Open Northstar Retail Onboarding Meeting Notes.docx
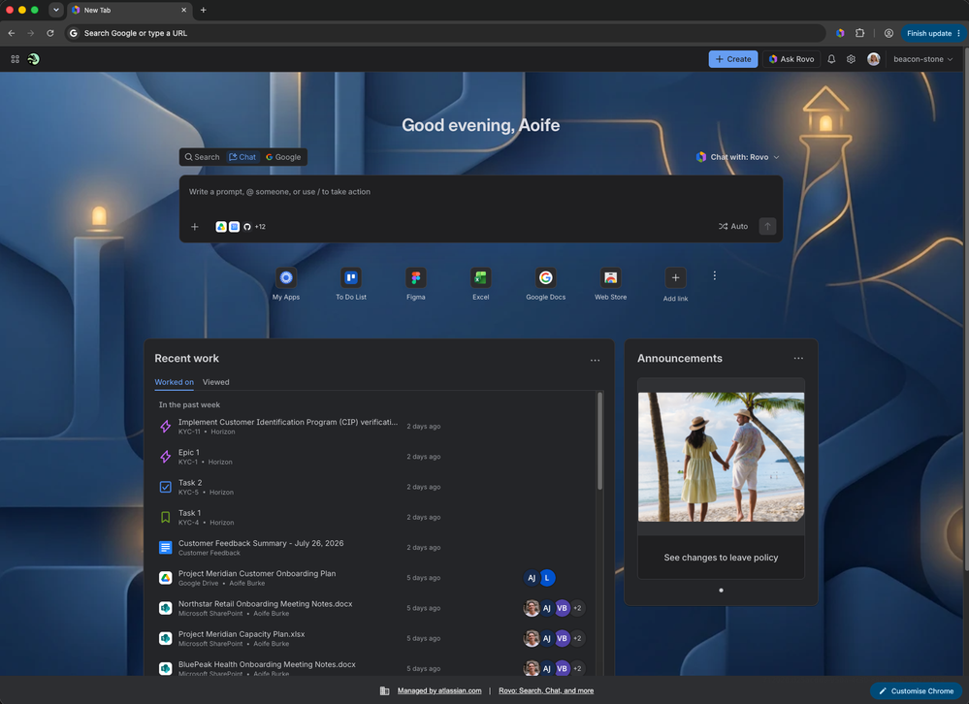The width and height of the screenshot is (969, 704). [373, 608]
